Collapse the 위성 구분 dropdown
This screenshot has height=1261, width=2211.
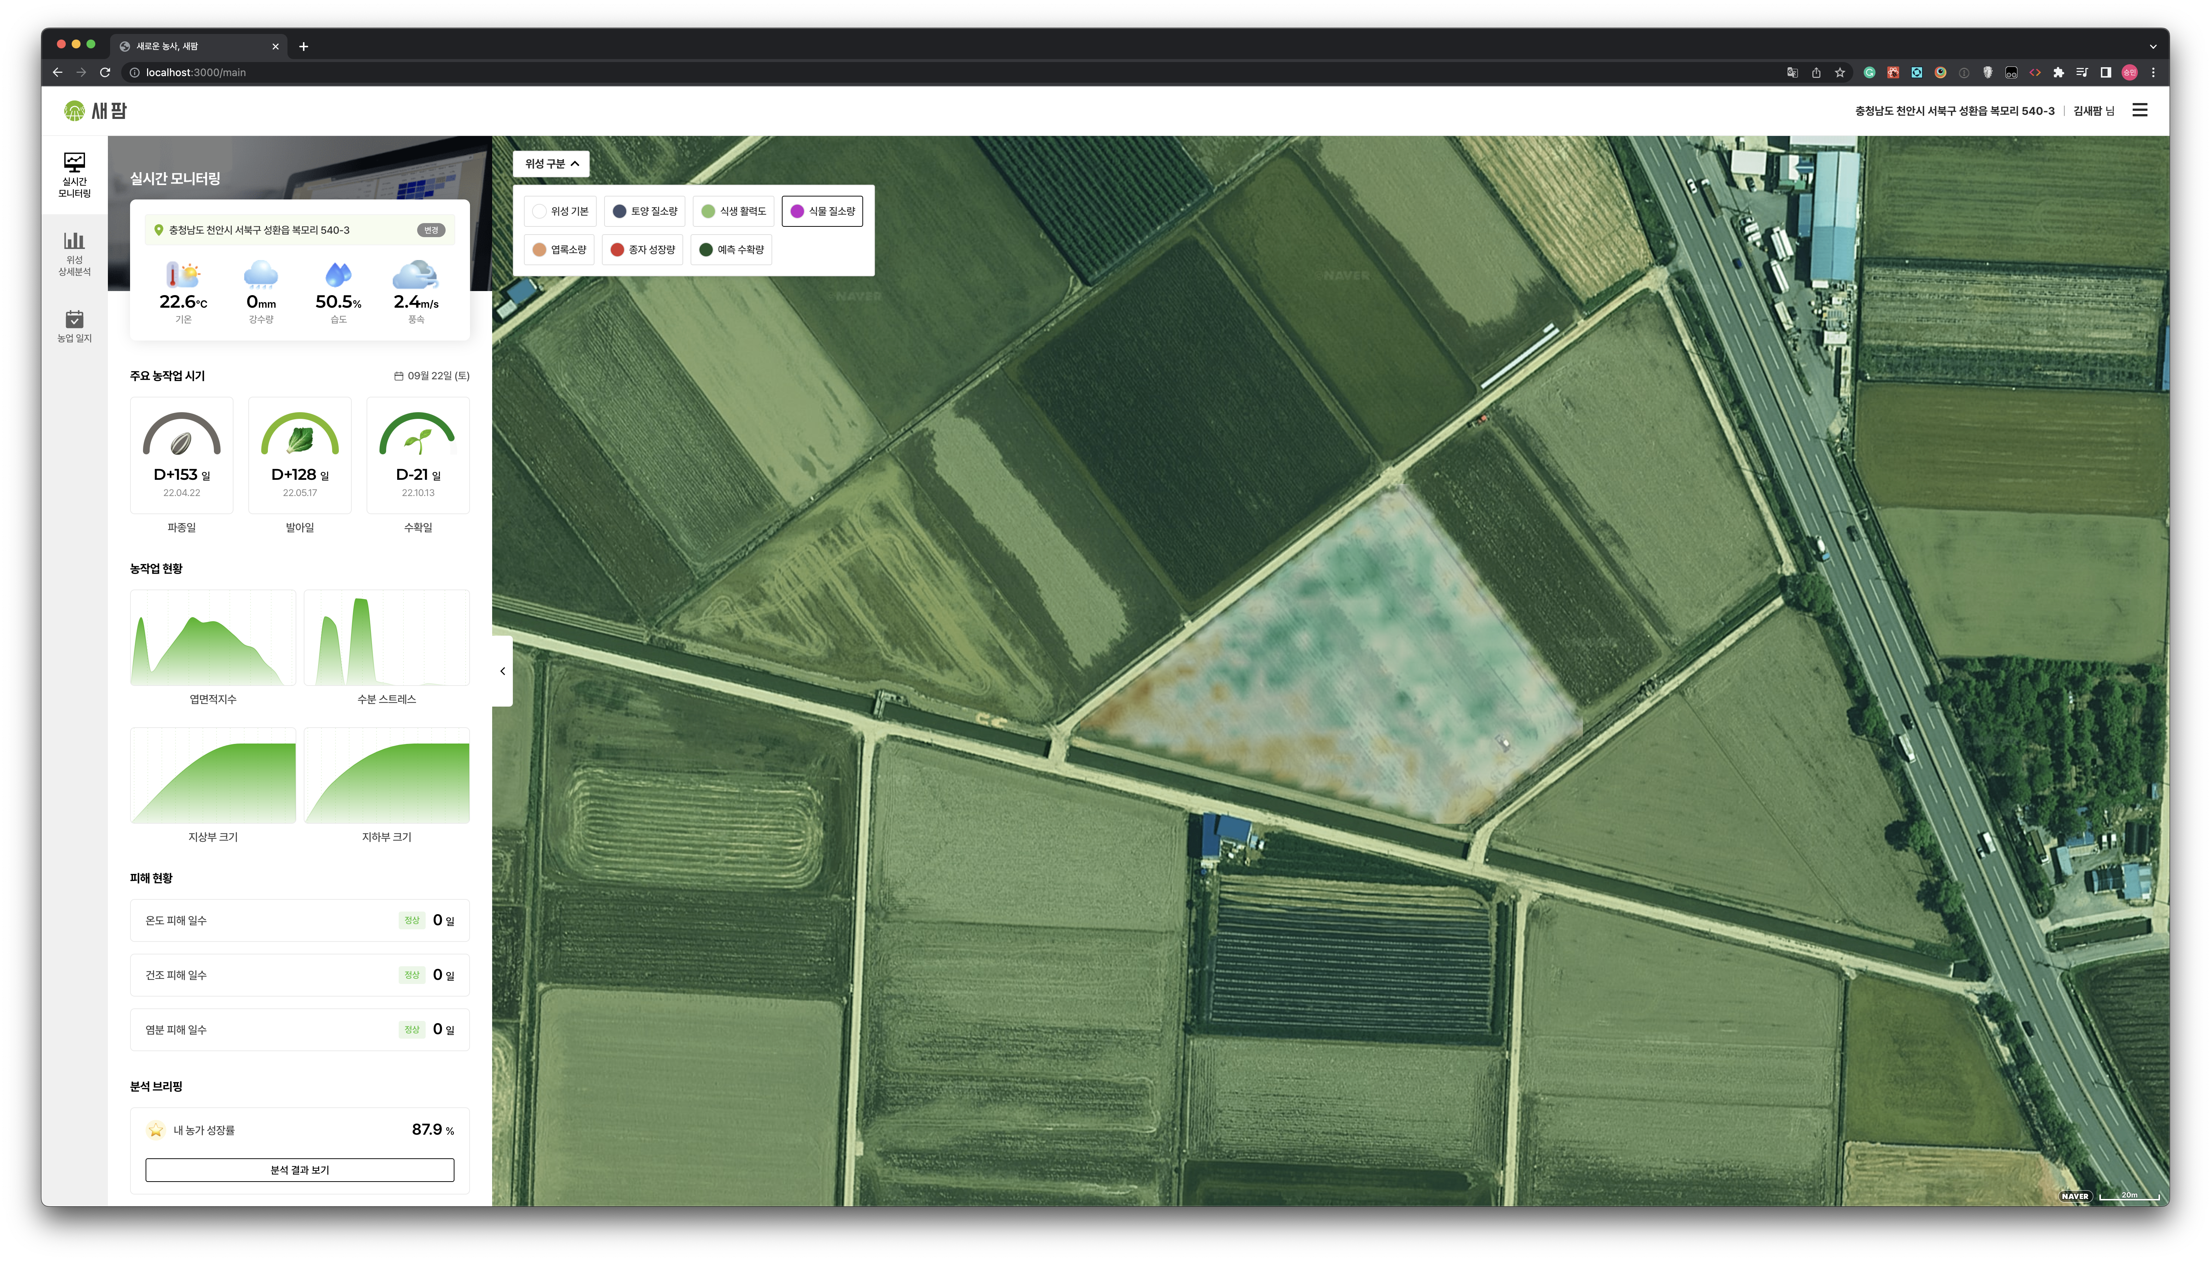click(x=551, y=164)
